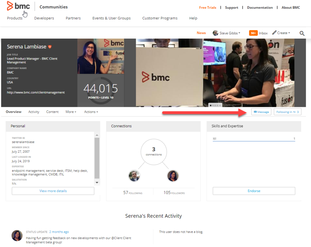This screenshot has height=247, width=311.
Task: Click the Create pencil icon
Action: click(274, 33)
